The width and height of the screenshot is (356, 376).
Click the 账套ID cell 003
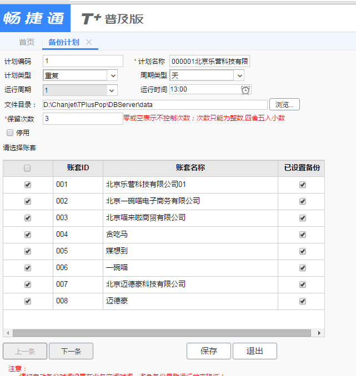[x=78, y=218]
